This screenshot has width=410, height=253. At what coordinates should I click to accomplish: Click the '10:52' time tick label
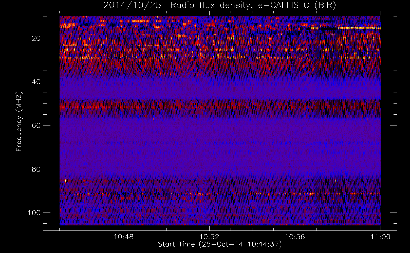(209, 237)
